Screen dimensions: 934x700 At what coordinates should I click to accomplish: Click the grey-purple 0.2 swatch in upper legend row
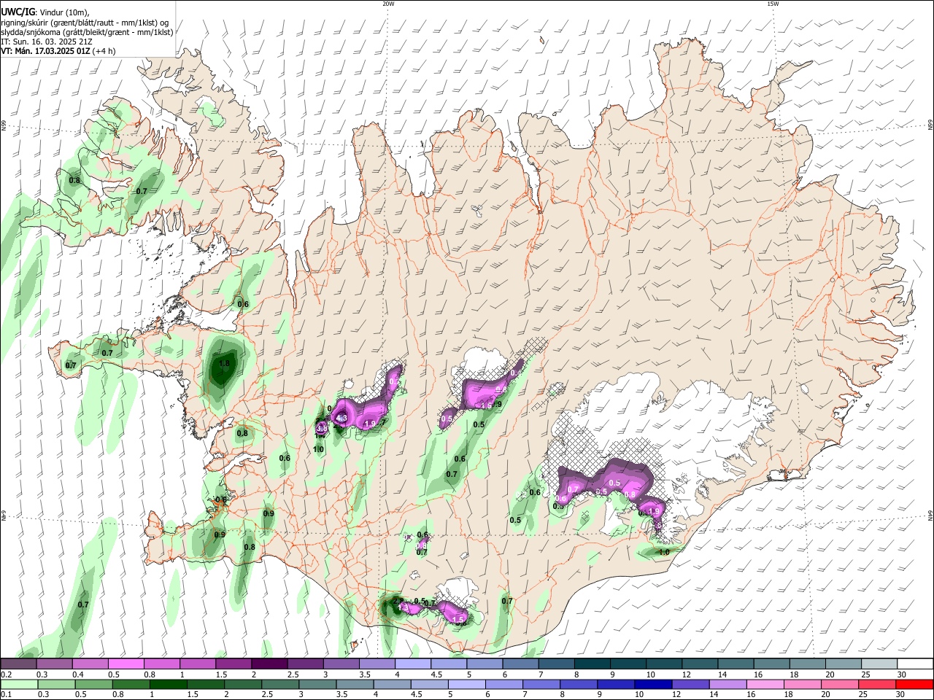click(x=18, y=664)
